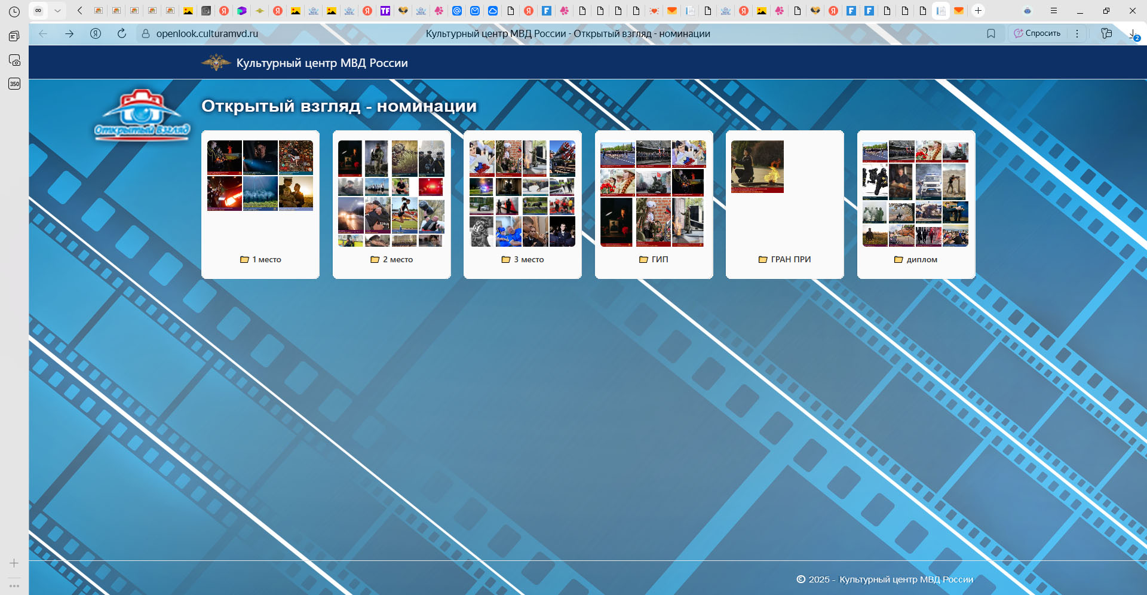The height and width of the screenshot is (595, 1147).
Task: Click the screenshot camera icon in sidebar
Action: pos(14,60)
